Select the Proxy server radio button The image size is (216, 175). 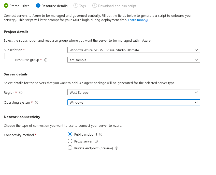[x=70, y=141]
